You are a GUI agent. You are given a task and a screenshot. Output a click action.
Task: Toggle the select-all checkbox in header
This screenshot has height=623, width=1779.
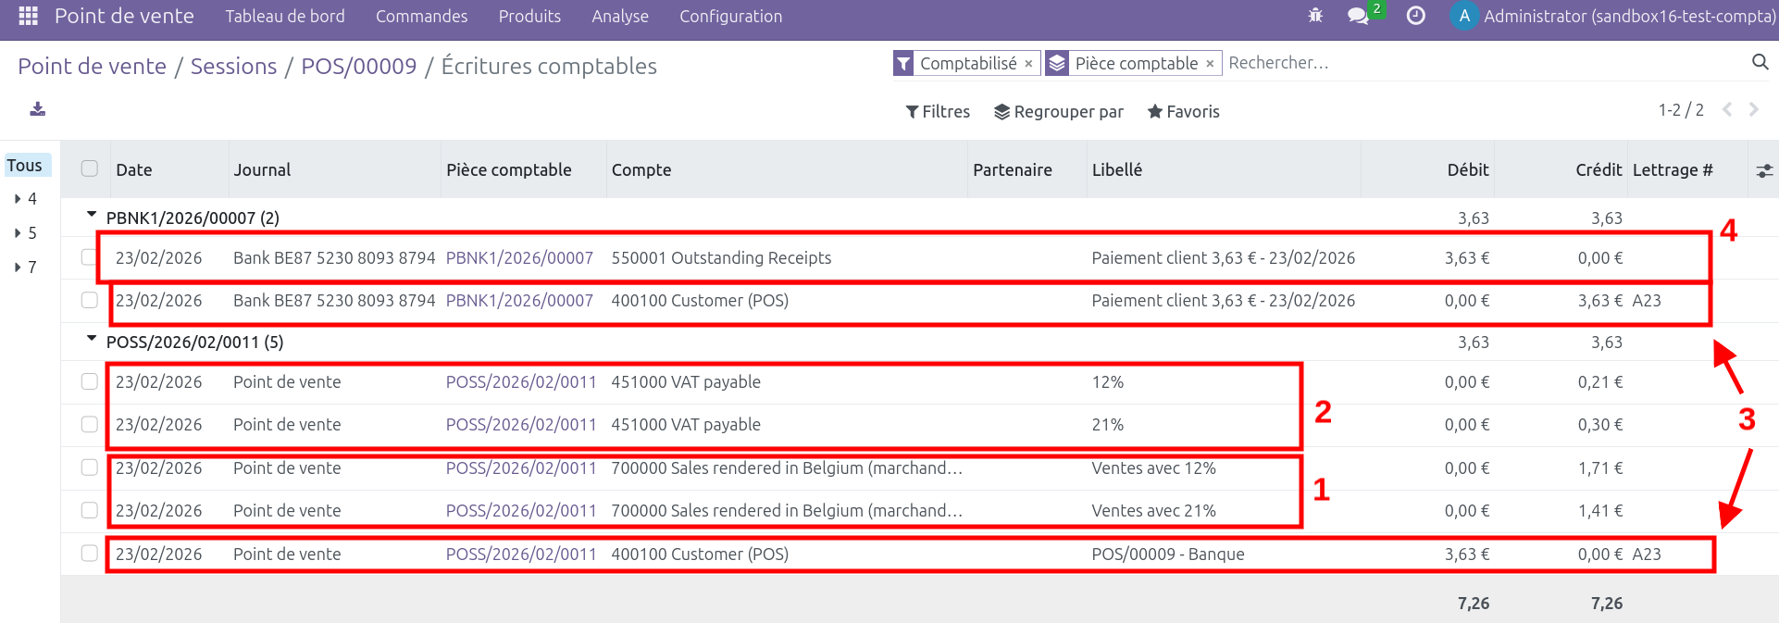[90, 168]
